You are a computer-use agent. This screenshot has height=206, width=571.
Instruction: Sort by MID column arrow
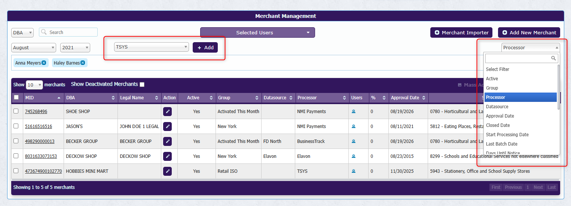pyautogui.click(x=59, y=98)
